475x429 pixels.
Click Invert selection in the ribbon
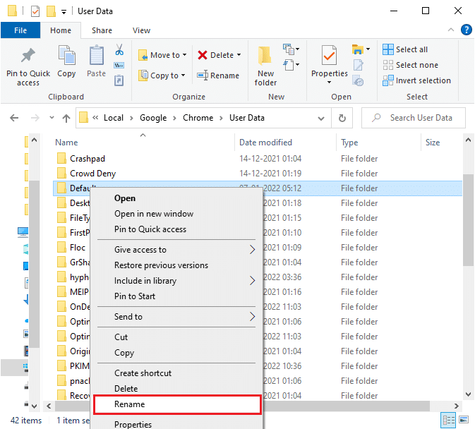[417, 80]
